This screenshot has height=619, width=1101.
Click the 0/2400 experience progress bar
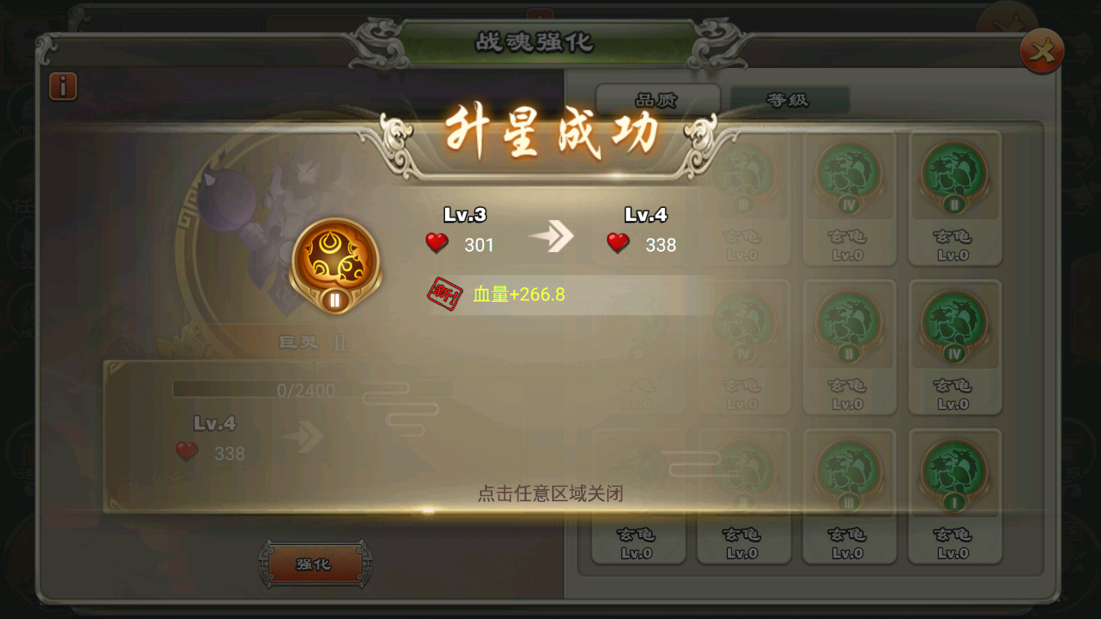click(x=312, y=390)
